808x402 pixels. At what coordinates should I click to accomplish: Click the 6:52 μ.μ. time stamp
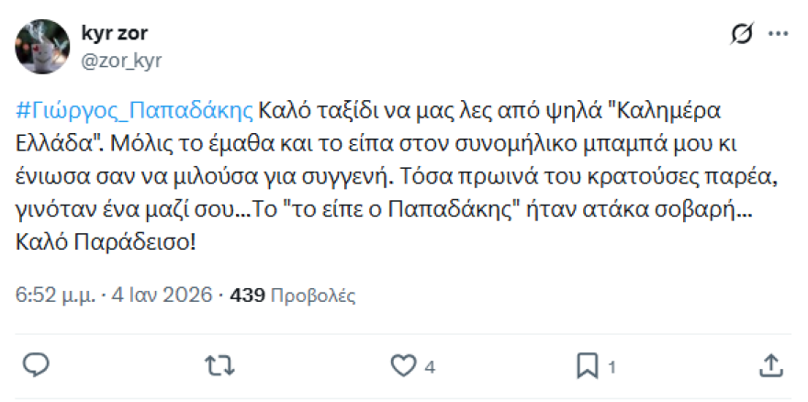tap(58, 296)
